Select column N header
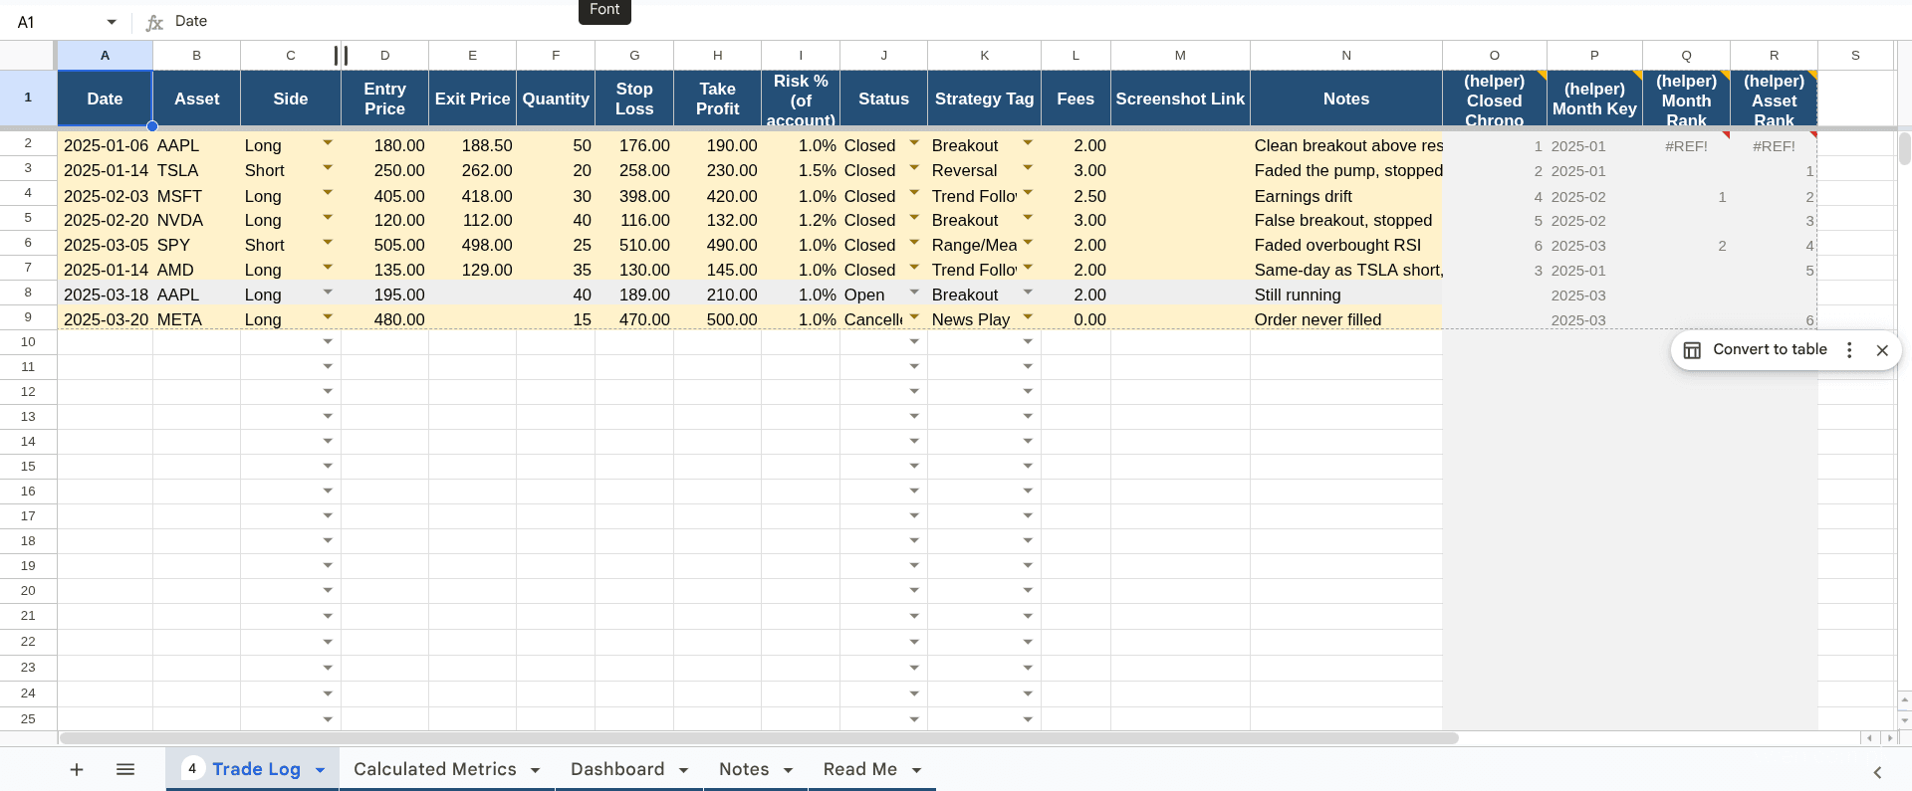This screenshot has height=791, width=1912. (x=1346, y=56)
